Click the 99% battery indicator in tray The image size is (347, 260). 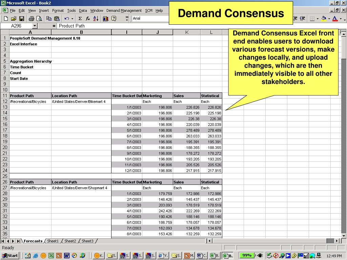pos(247,255)
